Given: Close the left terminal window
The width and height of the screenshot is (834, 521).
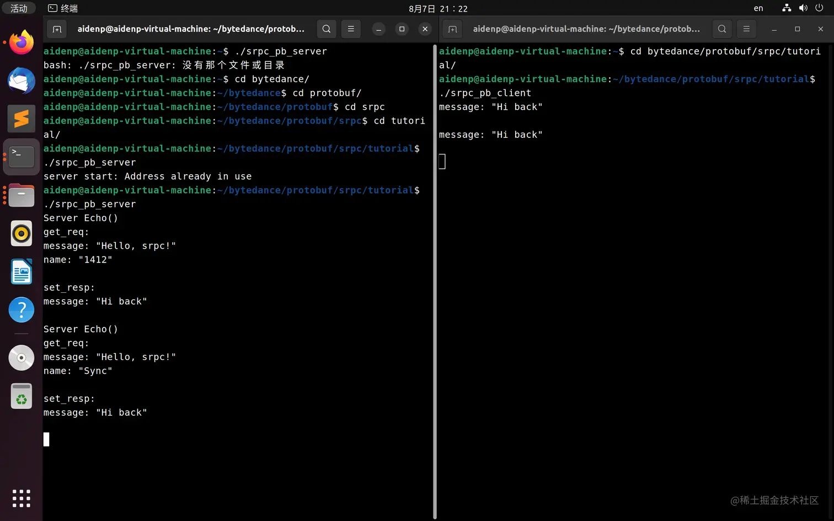Looking at the screenshot, I should point(425,29).
